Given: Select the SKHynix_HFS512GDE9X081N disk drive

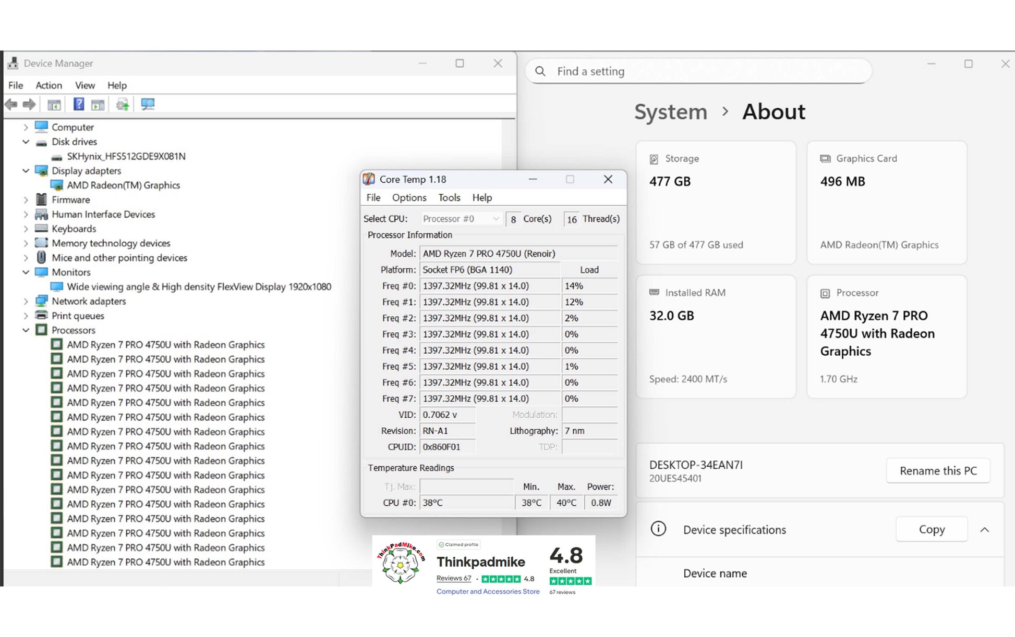Looking at the screenshot, I should (126, 156).
